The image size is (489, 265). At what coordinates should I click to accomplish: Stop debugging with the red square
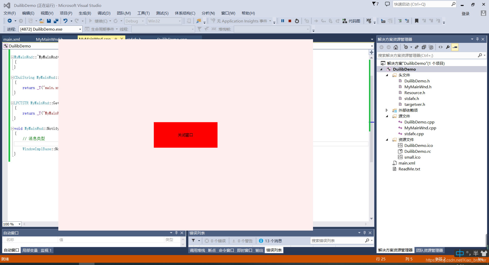pos(290,21)
